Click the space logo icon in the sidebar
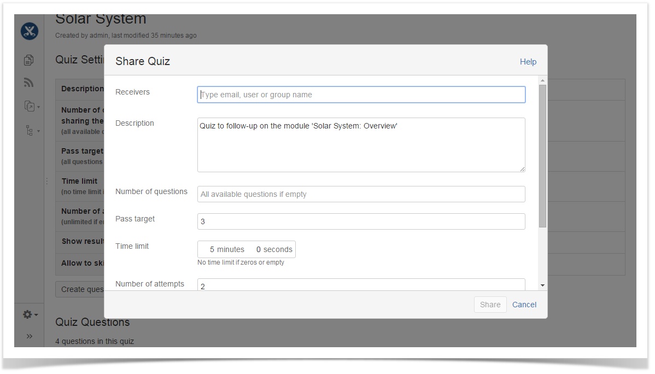 (x=30, y=31)
